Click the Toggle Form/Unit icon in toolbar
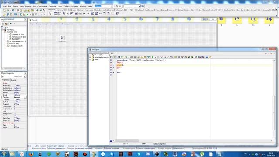The width and height of the screenshot is (279, 157). 11,14
